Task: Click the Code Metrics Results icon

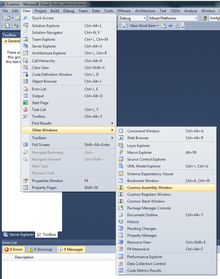Action: point(121,271)
